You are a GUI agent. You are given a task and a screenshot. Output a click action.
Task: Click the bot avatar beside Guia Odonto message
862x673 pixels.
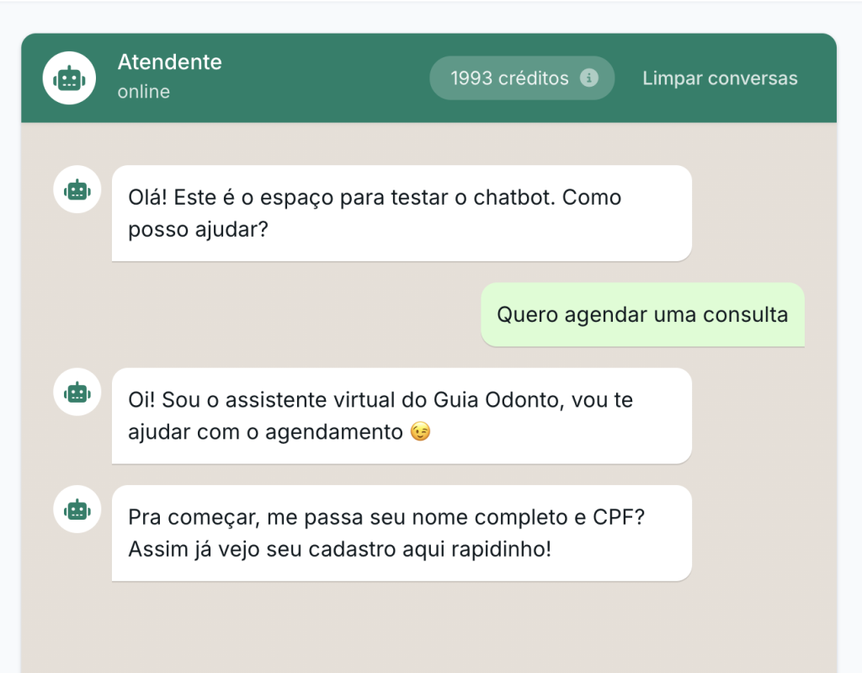(x=77, y=392)
